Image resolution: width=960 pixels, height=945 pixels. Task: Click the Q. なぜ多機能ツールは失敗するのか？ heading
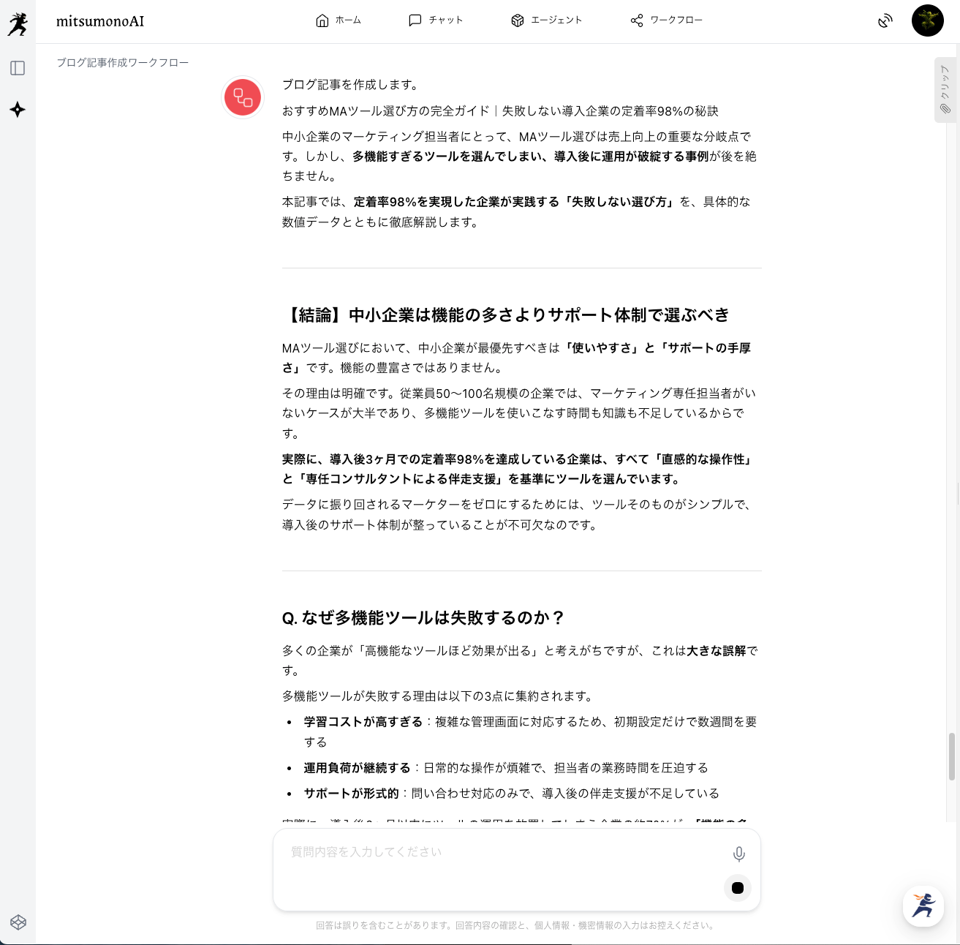click(x=423, y=618)
